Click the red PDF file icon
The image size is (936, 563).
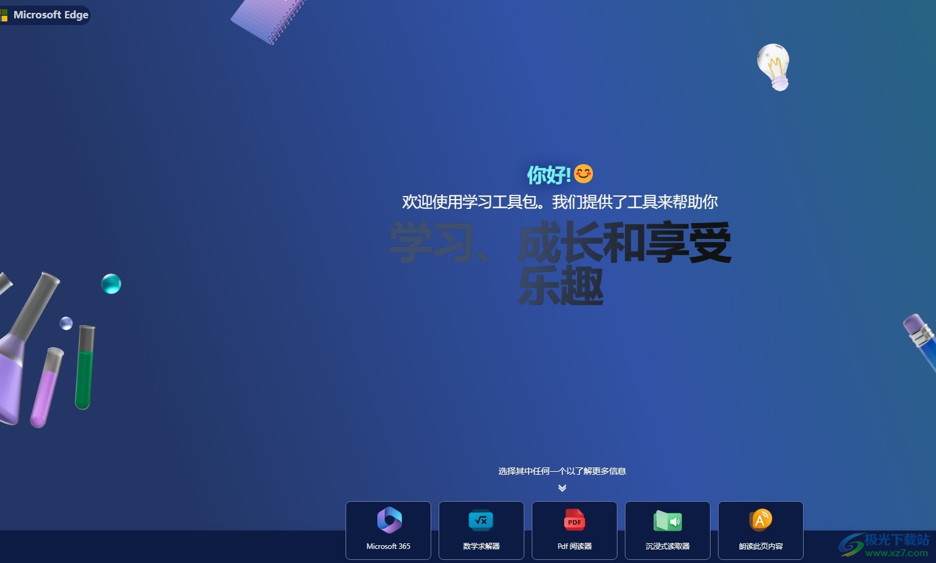575,520
